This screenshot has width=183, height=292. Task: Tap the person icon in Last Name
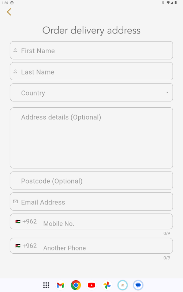click(15, 72)
